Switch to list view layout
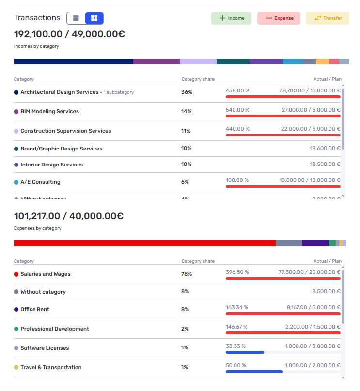 click(x=76, y=18)
